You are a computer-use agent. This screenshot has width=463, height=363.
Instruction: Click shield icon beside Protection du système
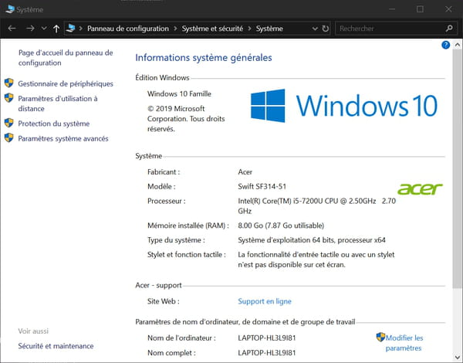pos(8,123)
